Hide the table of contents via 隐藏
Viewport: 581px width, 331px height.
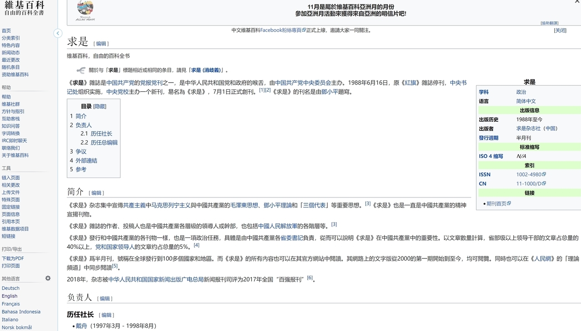[x=100, y=106]
